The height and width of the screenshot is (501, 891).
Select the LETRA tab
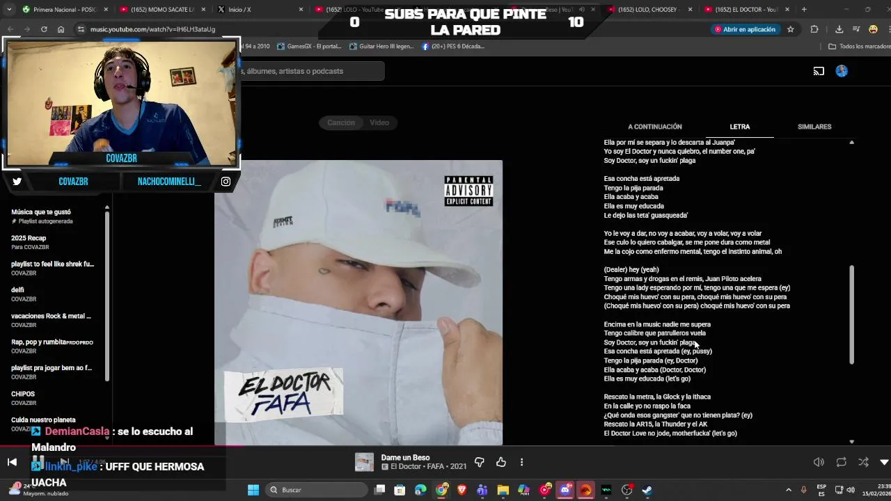[x=740, y=127]
